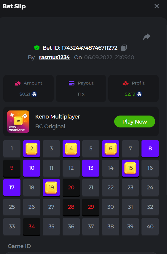
Task: Click the Amount coin icon
Action: [18, 83]
